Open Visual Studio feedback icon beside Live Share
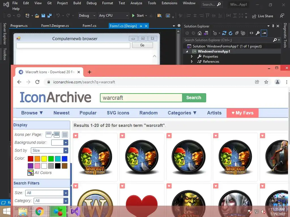 (282, 16)
